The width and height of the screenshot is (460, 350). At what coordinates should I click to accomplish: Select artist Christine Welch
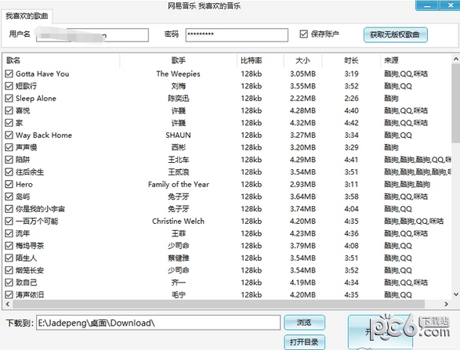tap(179, 221)
